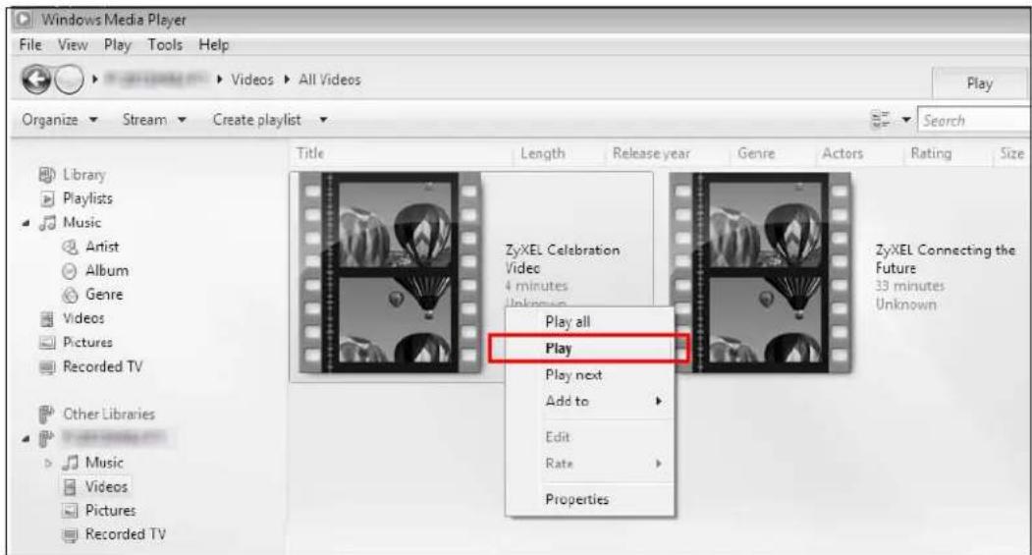
Task: Open the View menu
Action: [73, 45]
